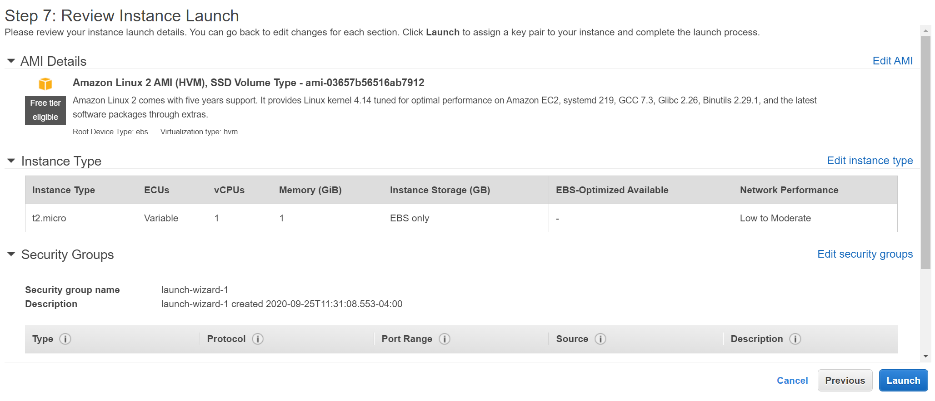This screenshot has height=401, width=935.
Task: Cancel the instance launch
Action: 792,380
